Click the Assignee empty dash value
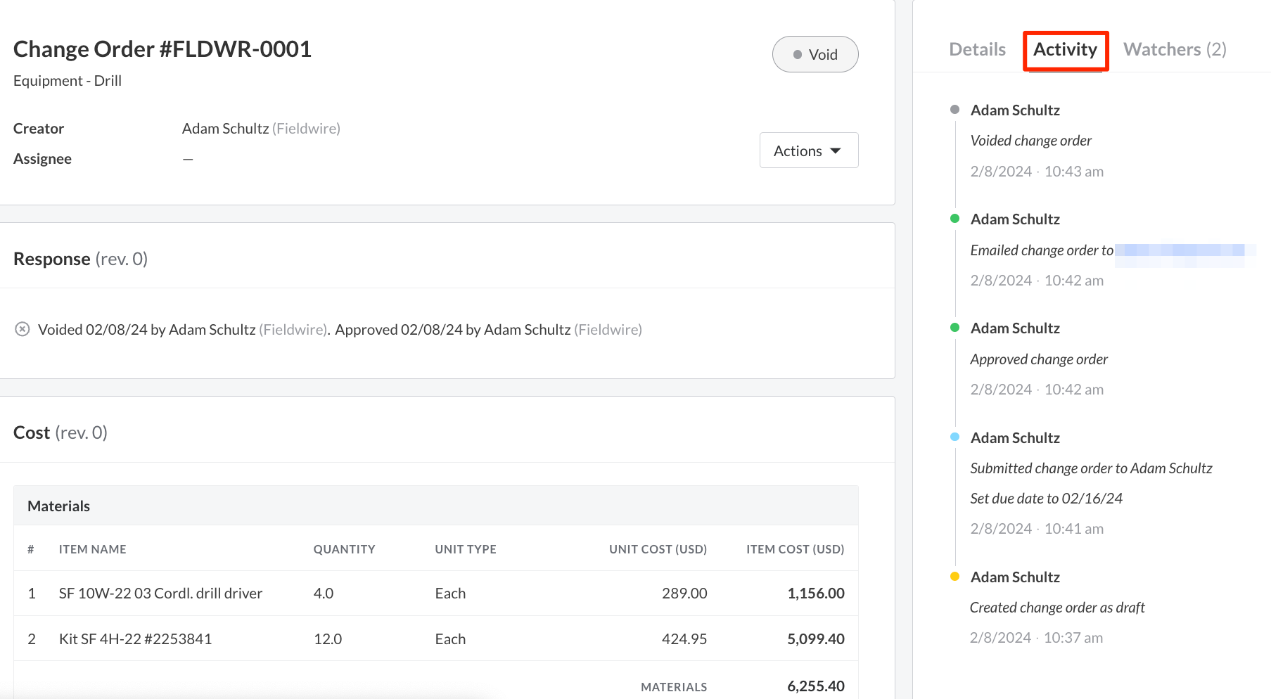 pyautogui.click(x=188, y=159)
